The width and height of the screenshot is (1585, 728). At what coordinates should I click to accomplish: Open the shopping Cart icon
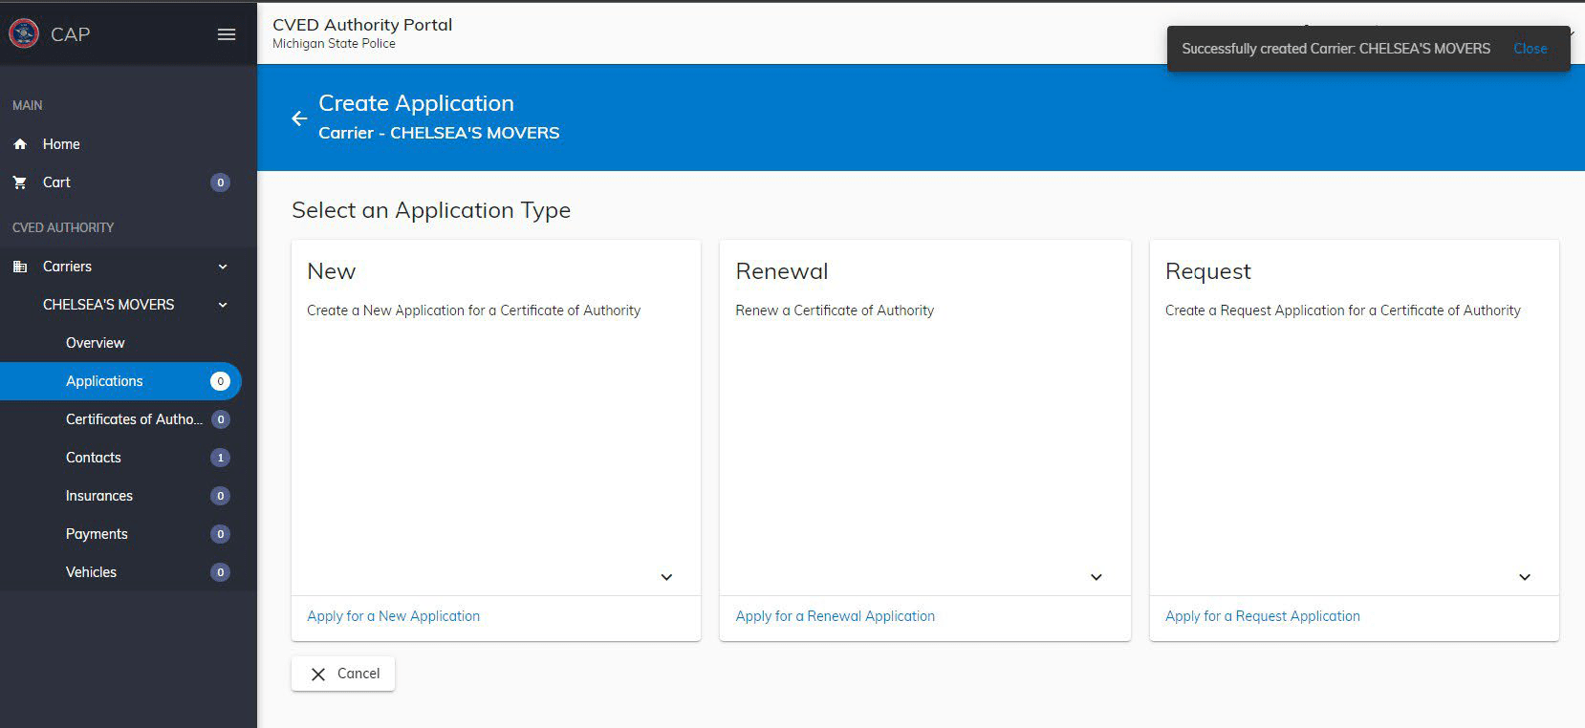pyautogui.click(x=20, y=182)
